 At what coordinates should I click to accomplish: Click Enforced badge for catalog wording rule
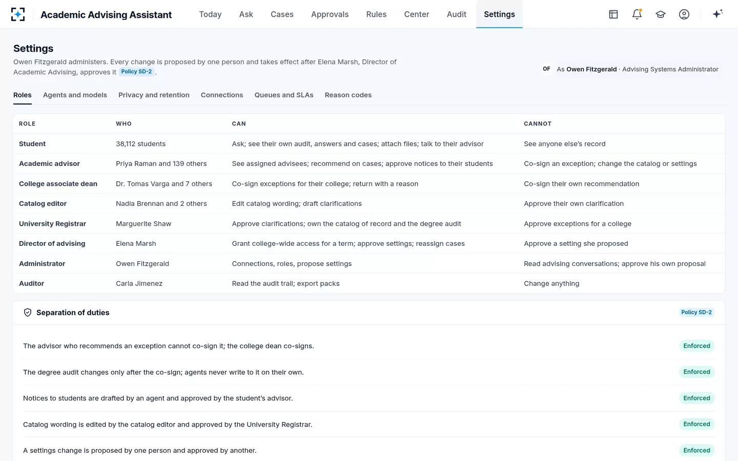[696, 424]
